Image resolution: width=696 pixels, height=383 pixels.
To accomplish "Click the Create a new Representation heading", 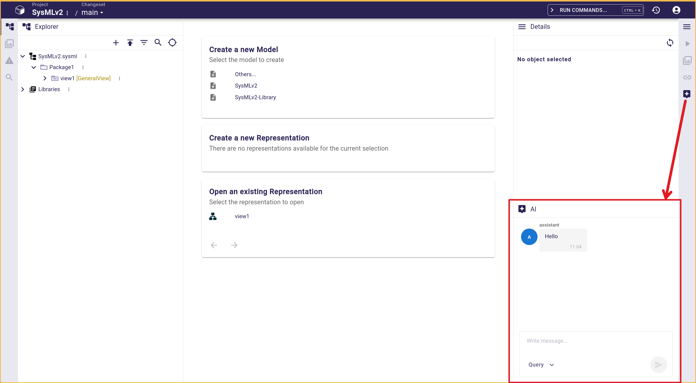I will point(259,138).
